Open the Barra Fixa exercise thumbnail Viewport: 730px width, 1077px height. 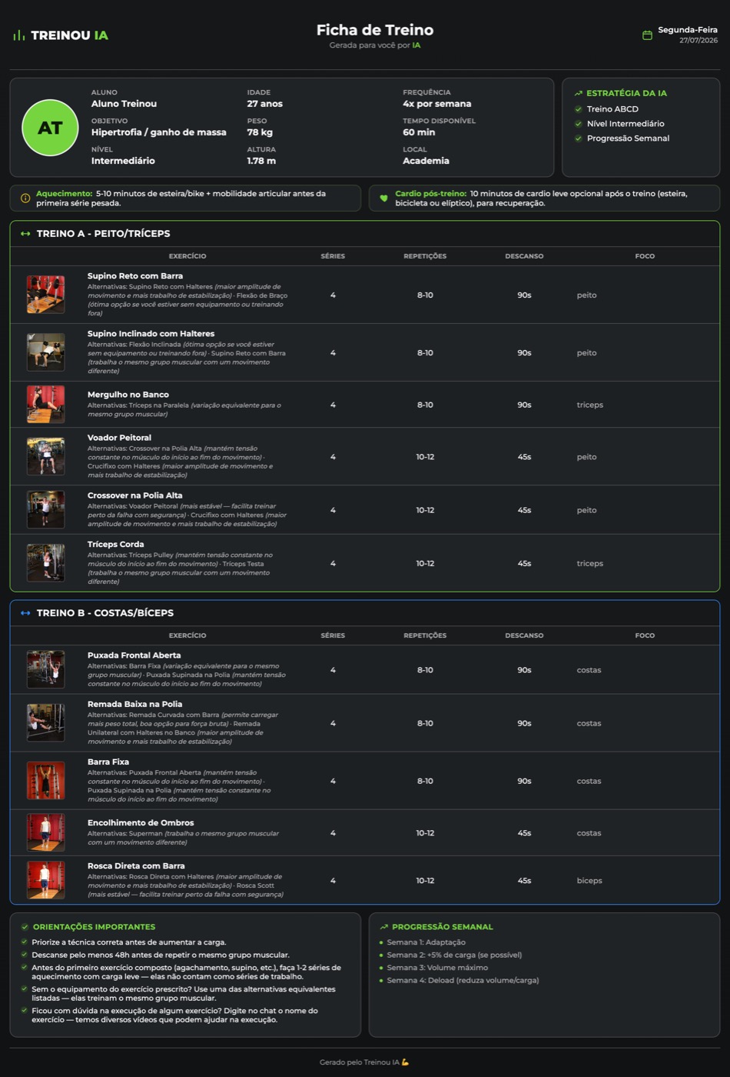[46, 781]
